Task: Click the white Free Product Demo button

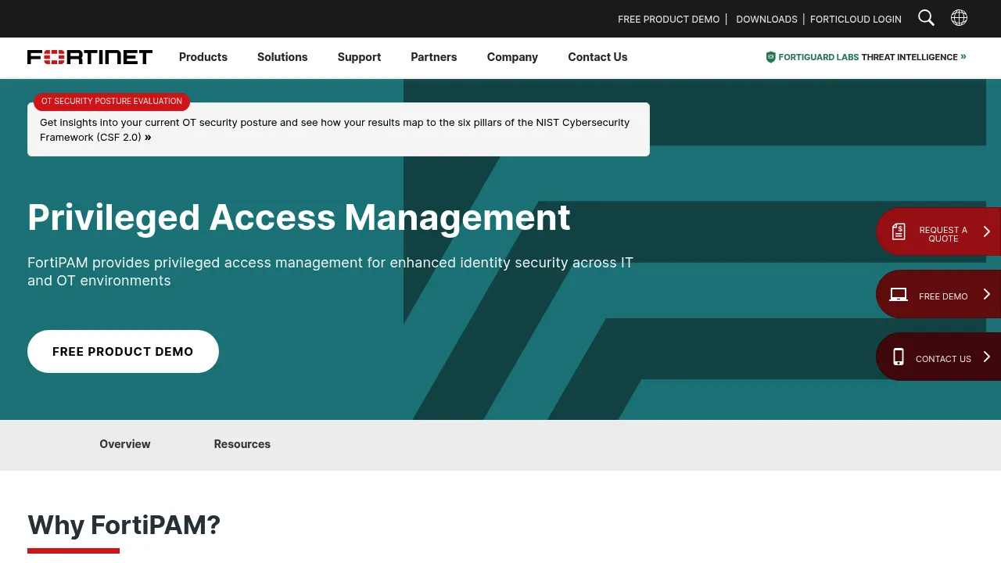Action: click(x=123, y=351)
